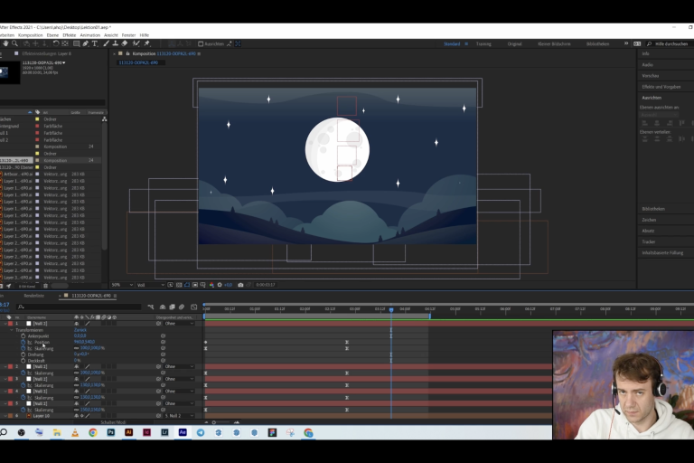The height and width of the screenshot is (463, 694).
Task: Open Chrome from the Windows taskbar
Action: click(93, 433)
